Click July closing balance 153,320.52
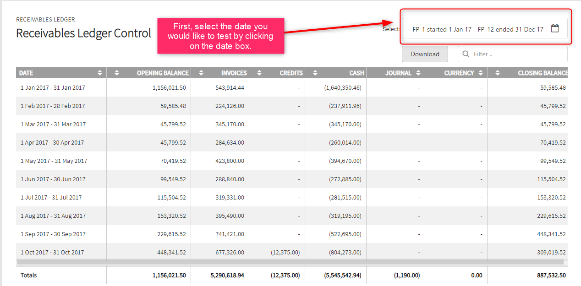Viewport: 581px width, 286px height. tap(551, 197)
